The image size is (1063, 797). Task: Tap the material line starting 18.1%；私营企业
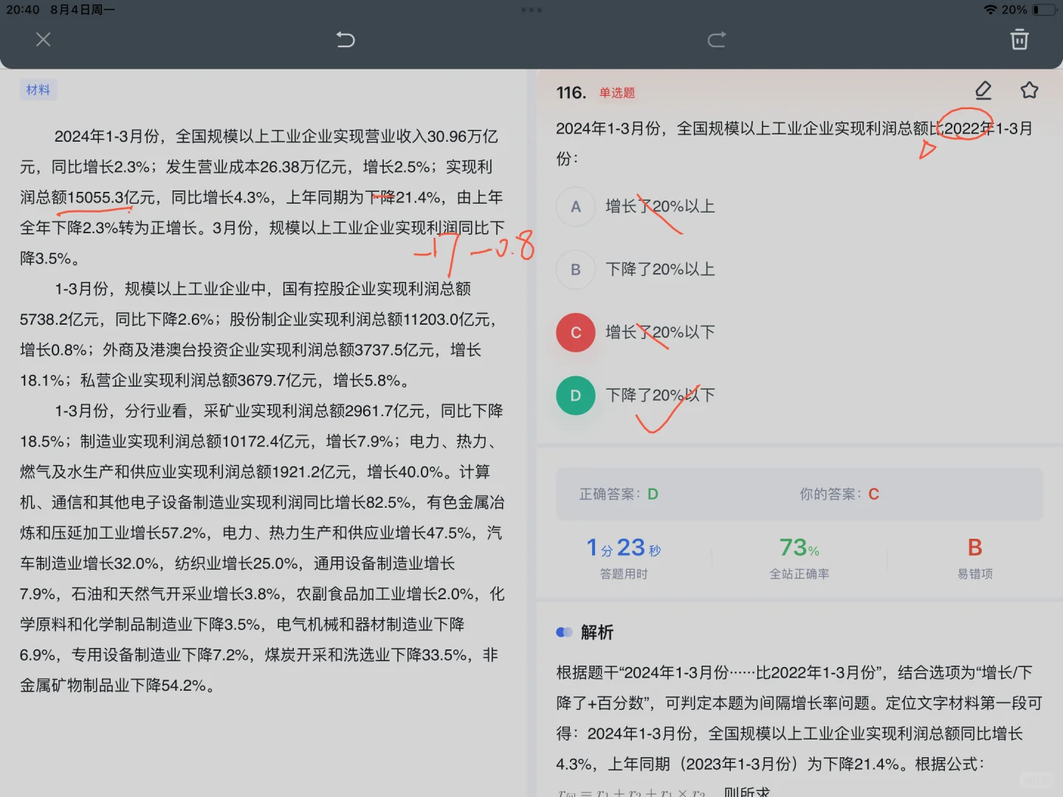pos(215,381)
